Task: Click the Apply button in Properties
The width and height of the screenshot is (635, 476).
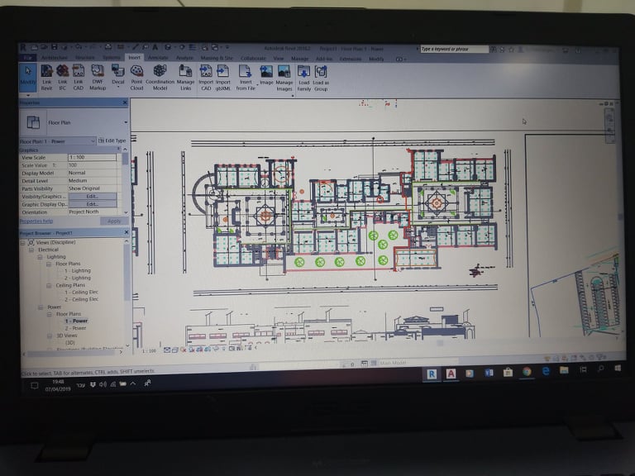Action: coord(114,221)
